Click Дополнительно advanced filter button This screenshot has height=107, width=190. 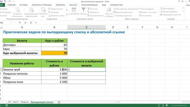point(95,16)
